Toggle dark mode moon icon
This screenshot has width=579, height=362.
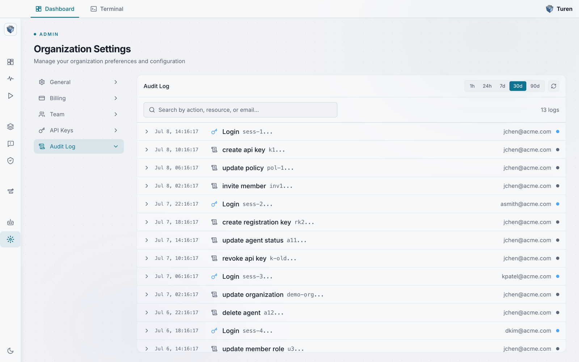click(10, 350)
